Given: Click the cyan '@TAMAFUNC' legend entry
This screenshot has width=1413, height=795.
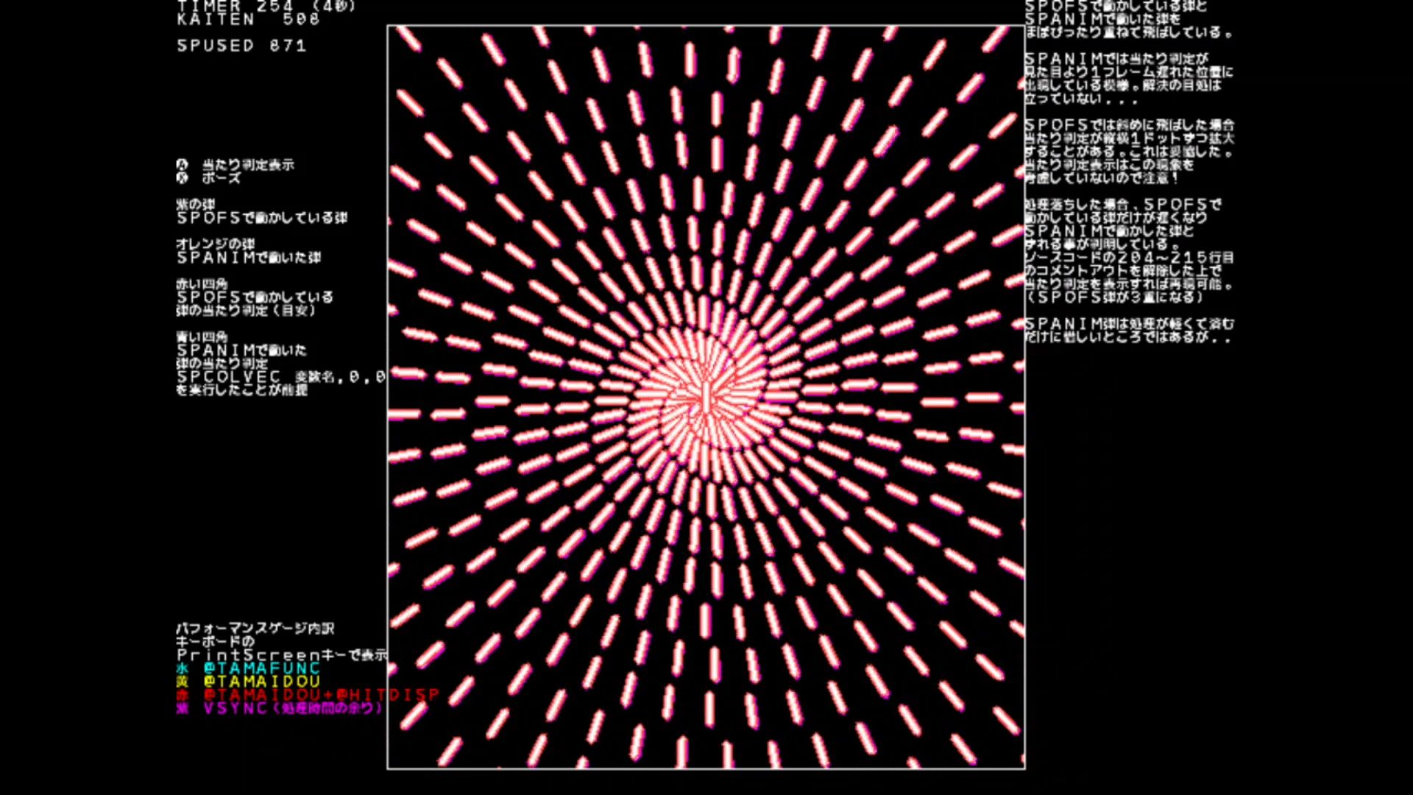Looking at the screenshot, I should (x=248, y=668).
